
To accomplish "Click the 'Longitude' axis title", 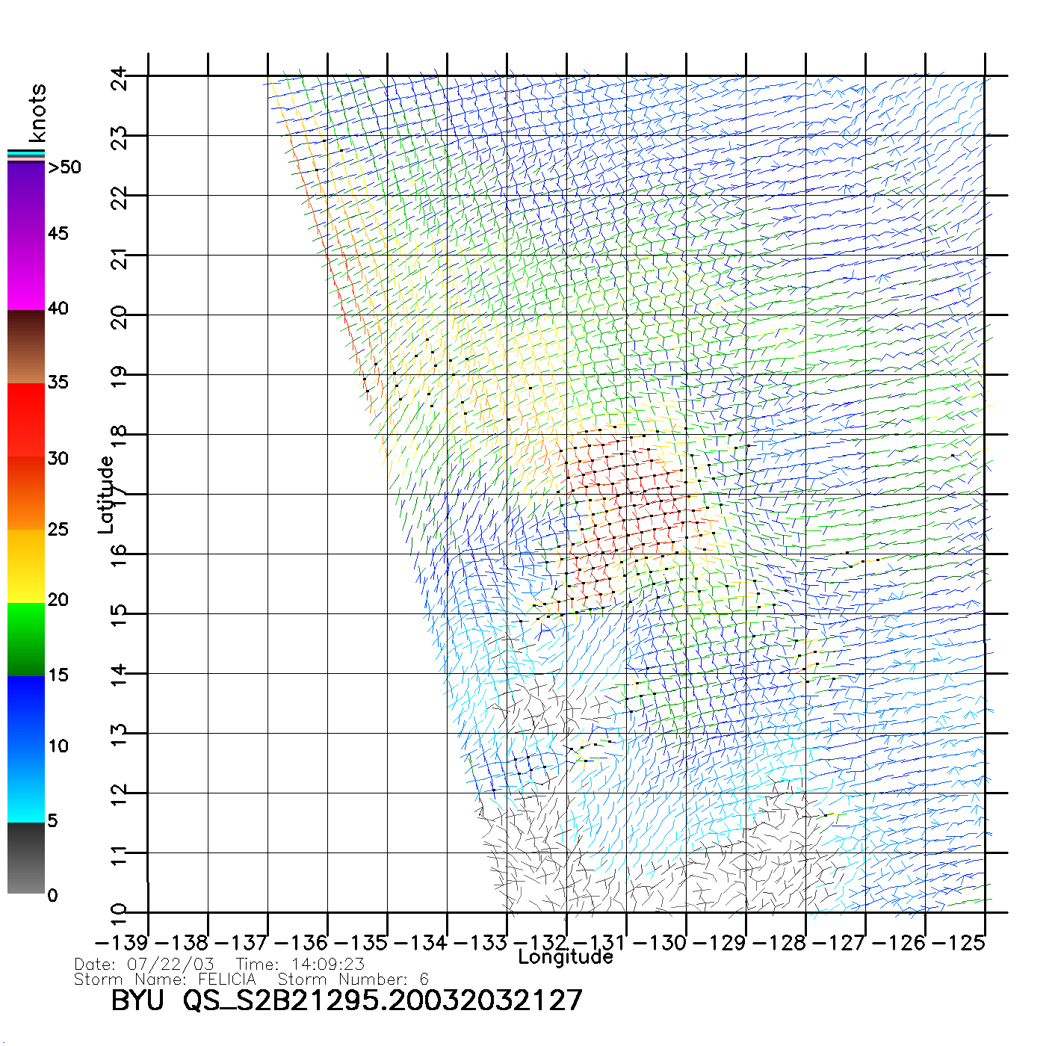I will (566, 957).
